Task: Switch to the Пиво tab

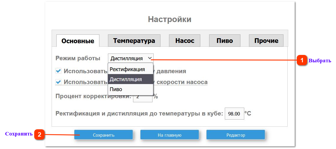Action: coord(224,41)
